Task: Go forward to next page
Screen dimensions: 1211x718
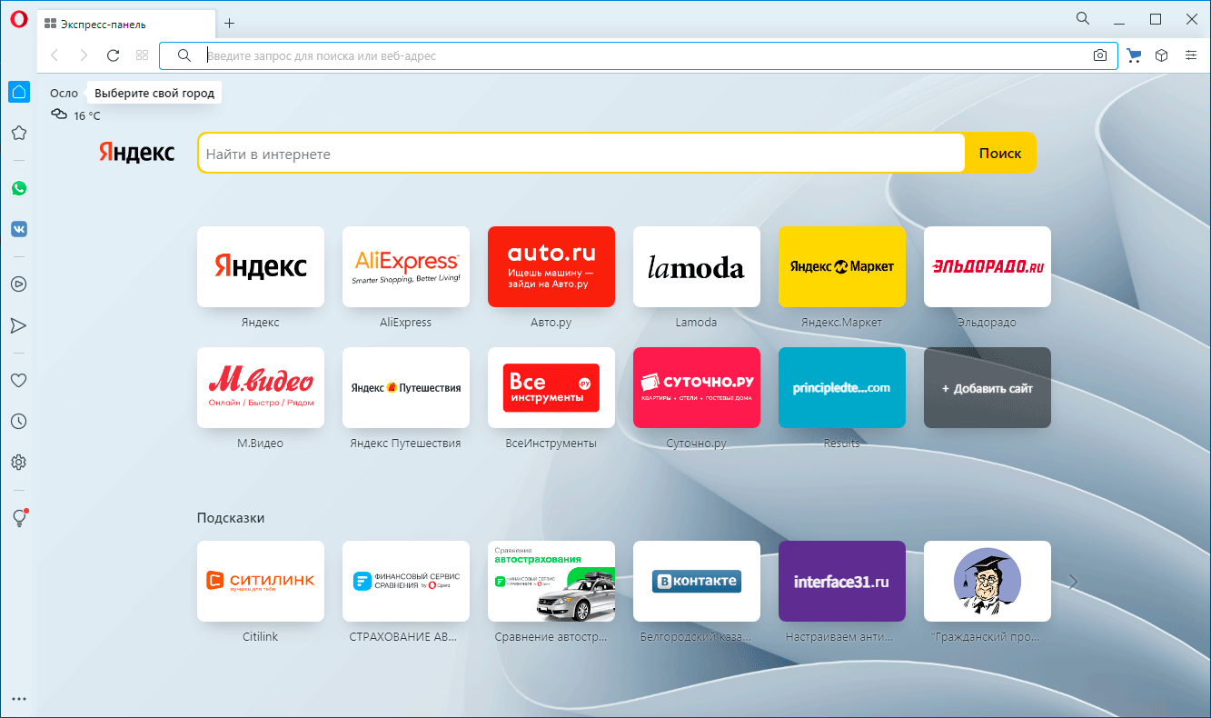Action: pos(84,55)
